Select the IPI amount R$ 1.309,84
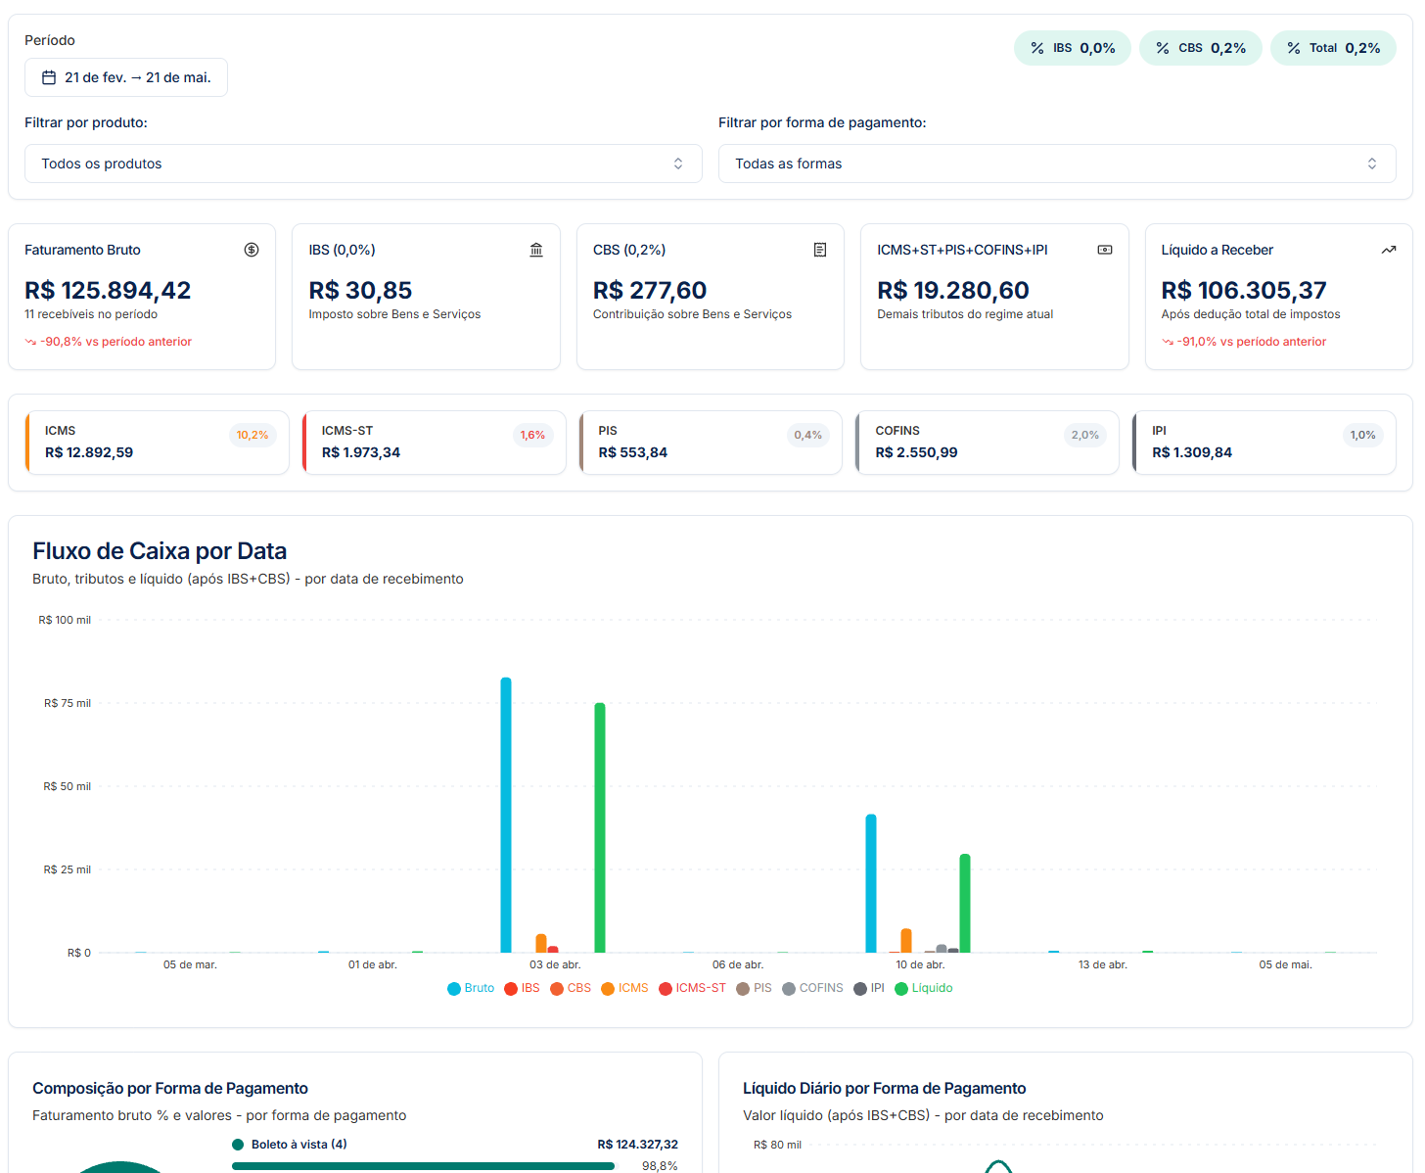The height and width of the screenshot is (1173, 1425). coord(1192,452)
